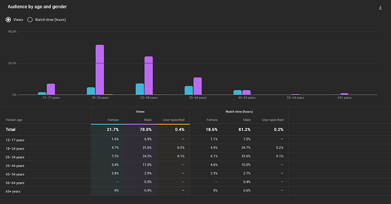This screenshot has width=391, height=204.
Task: Click the purple male bar for 18–24 years
Action: [x=100, y=70]
